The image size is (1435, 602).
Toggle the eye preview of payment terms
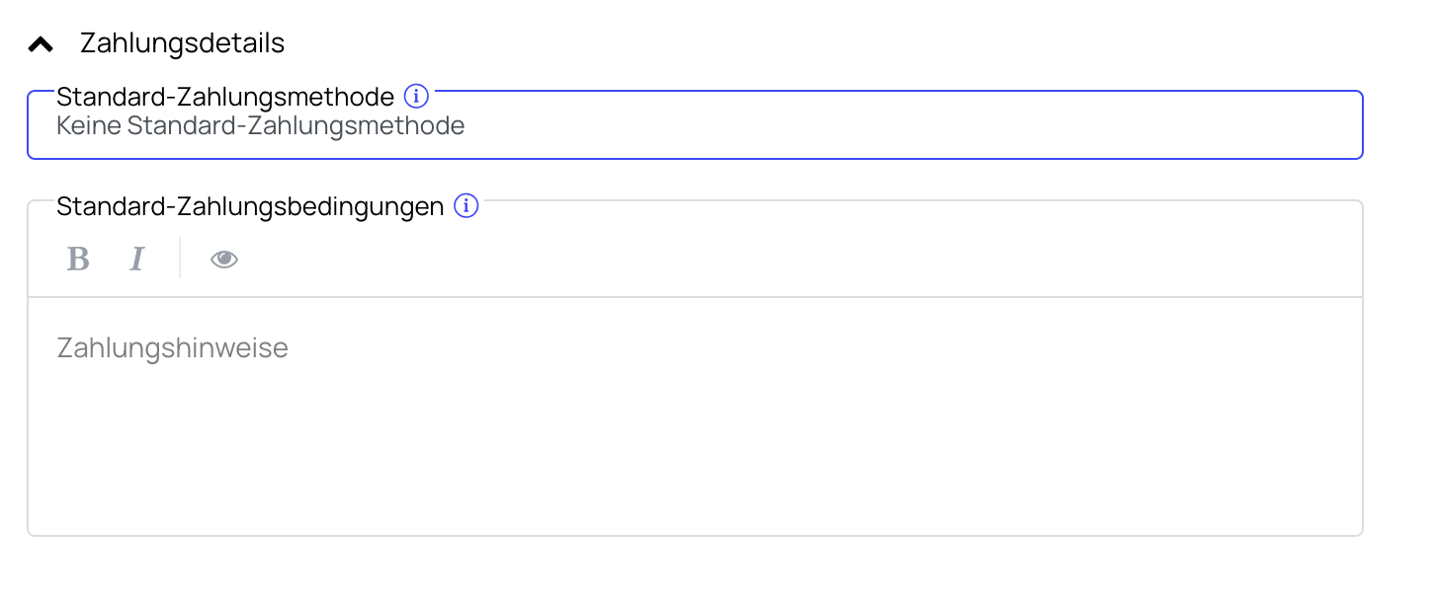pyautogui.click(x=224, y=259)
